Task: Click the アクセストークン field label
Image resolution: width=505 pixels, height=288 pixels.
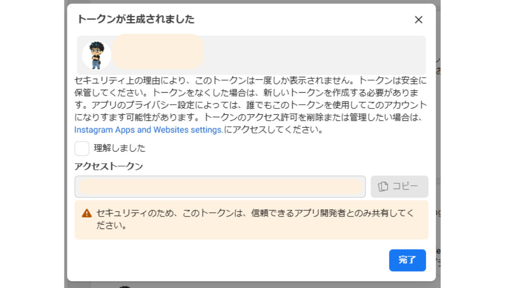Action: click(x=109, y=166)
